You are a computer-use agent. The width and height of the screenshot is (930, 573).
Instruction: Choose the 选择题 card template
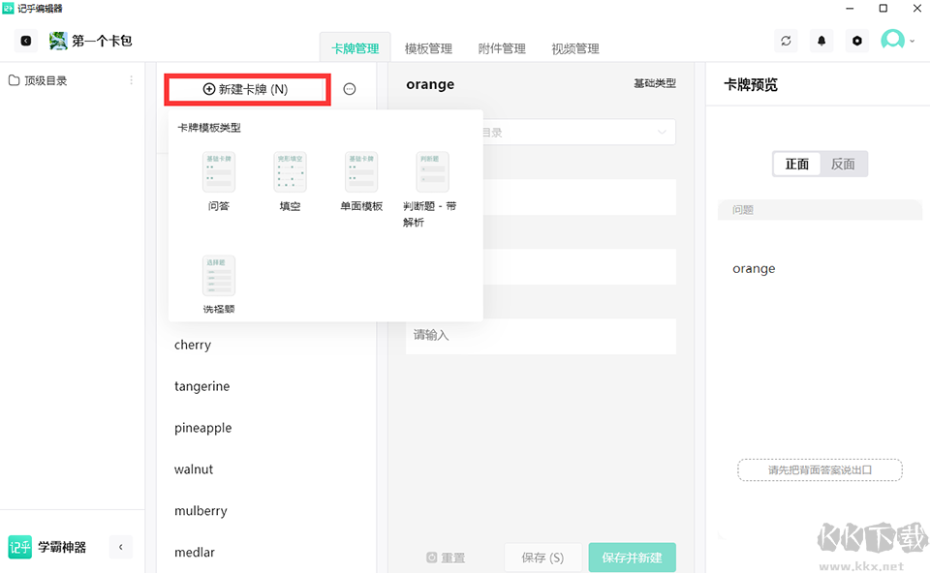tap(218, 285)
